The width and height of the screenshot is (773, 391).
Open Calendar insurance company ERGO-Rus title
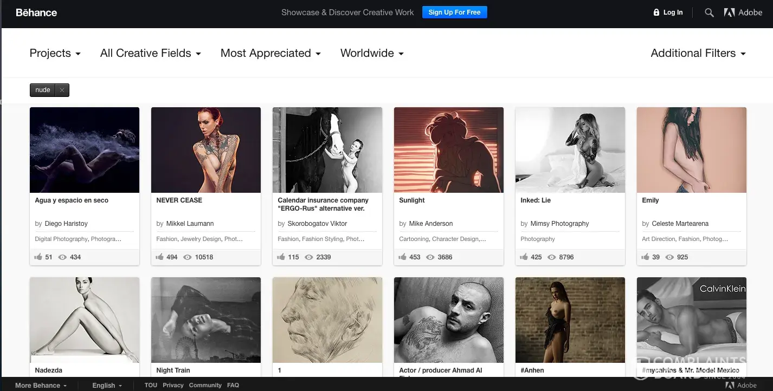[323, 204]
